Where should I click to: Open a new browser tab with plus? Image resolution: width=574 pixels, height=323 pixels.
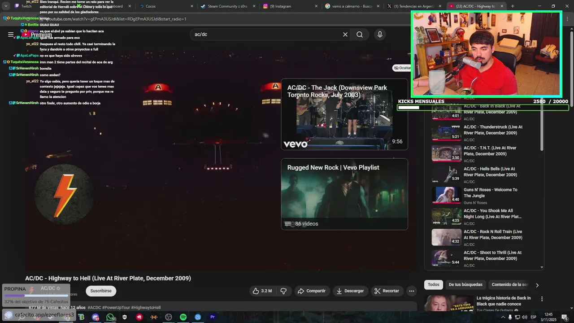(513, 6)
